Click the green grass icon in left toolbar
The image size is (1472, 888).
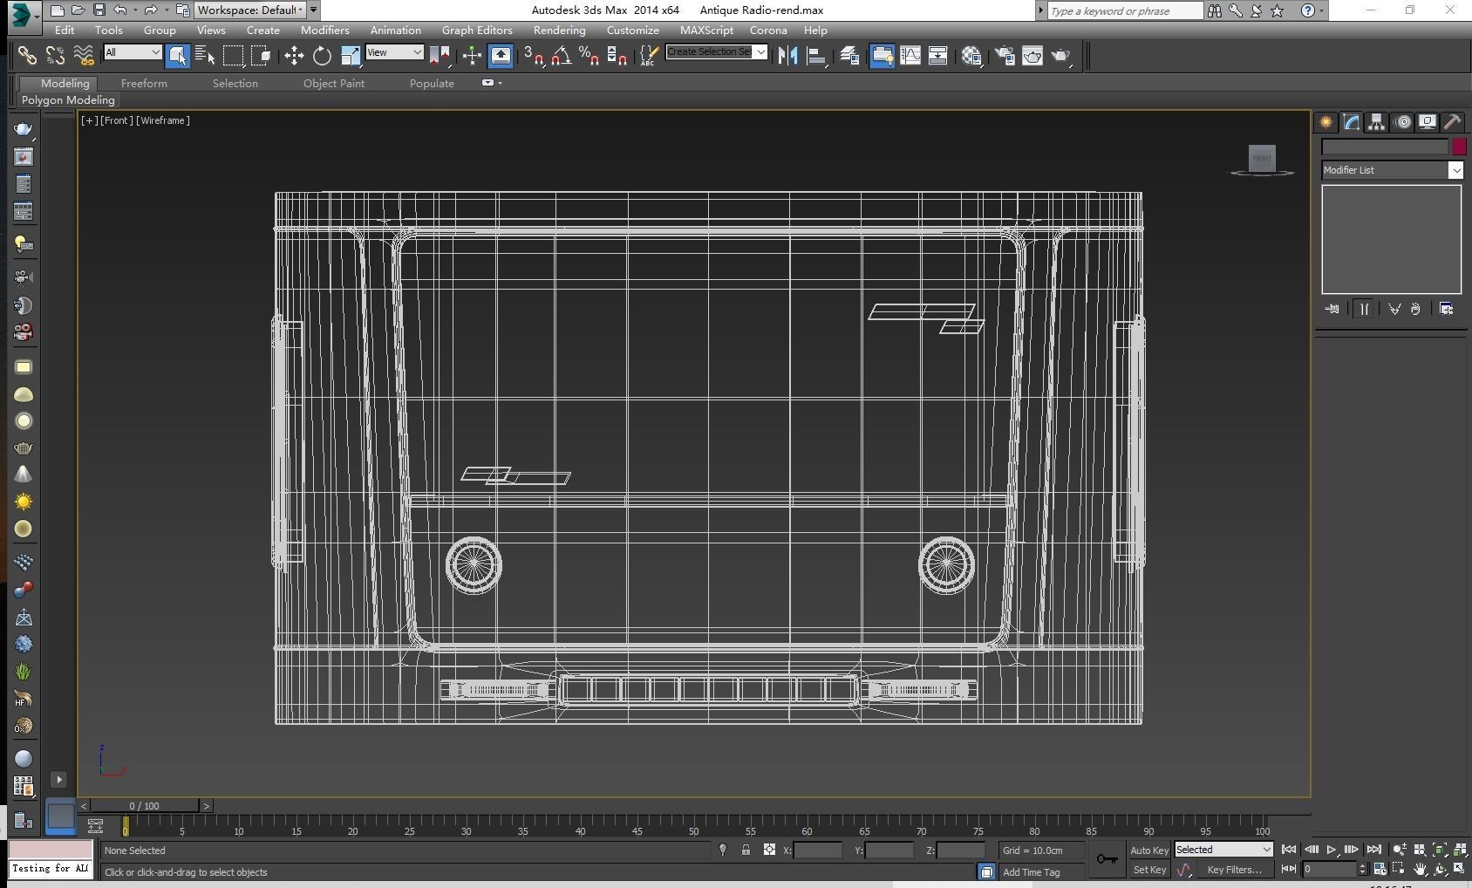[x=24, y=672]
